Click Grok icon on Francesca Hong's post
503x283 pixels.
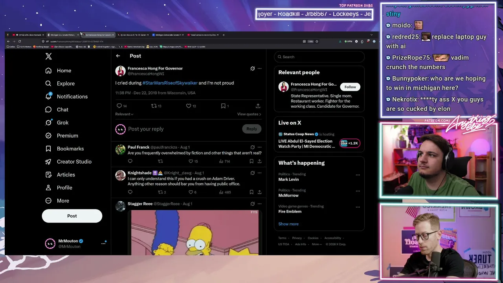tap(253, 68)
